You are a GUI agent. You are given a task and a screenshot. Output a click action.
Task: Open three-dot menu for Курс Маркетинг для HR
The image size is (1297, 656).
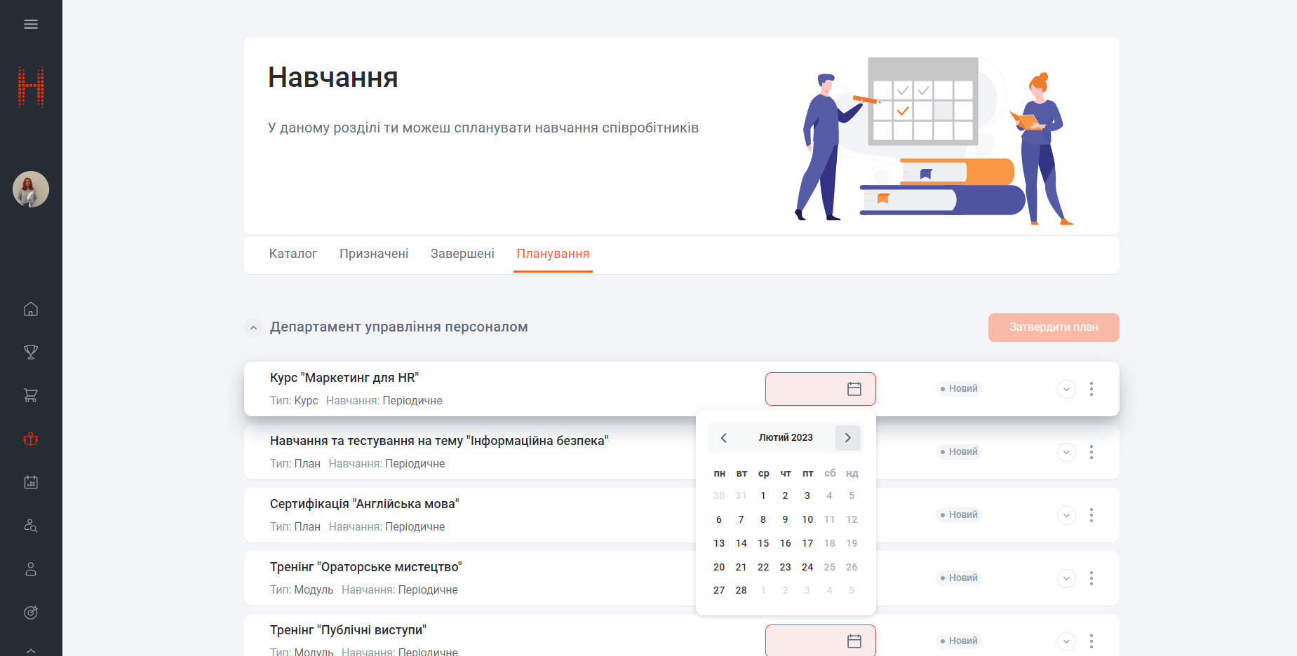(x=1091, y=389)
